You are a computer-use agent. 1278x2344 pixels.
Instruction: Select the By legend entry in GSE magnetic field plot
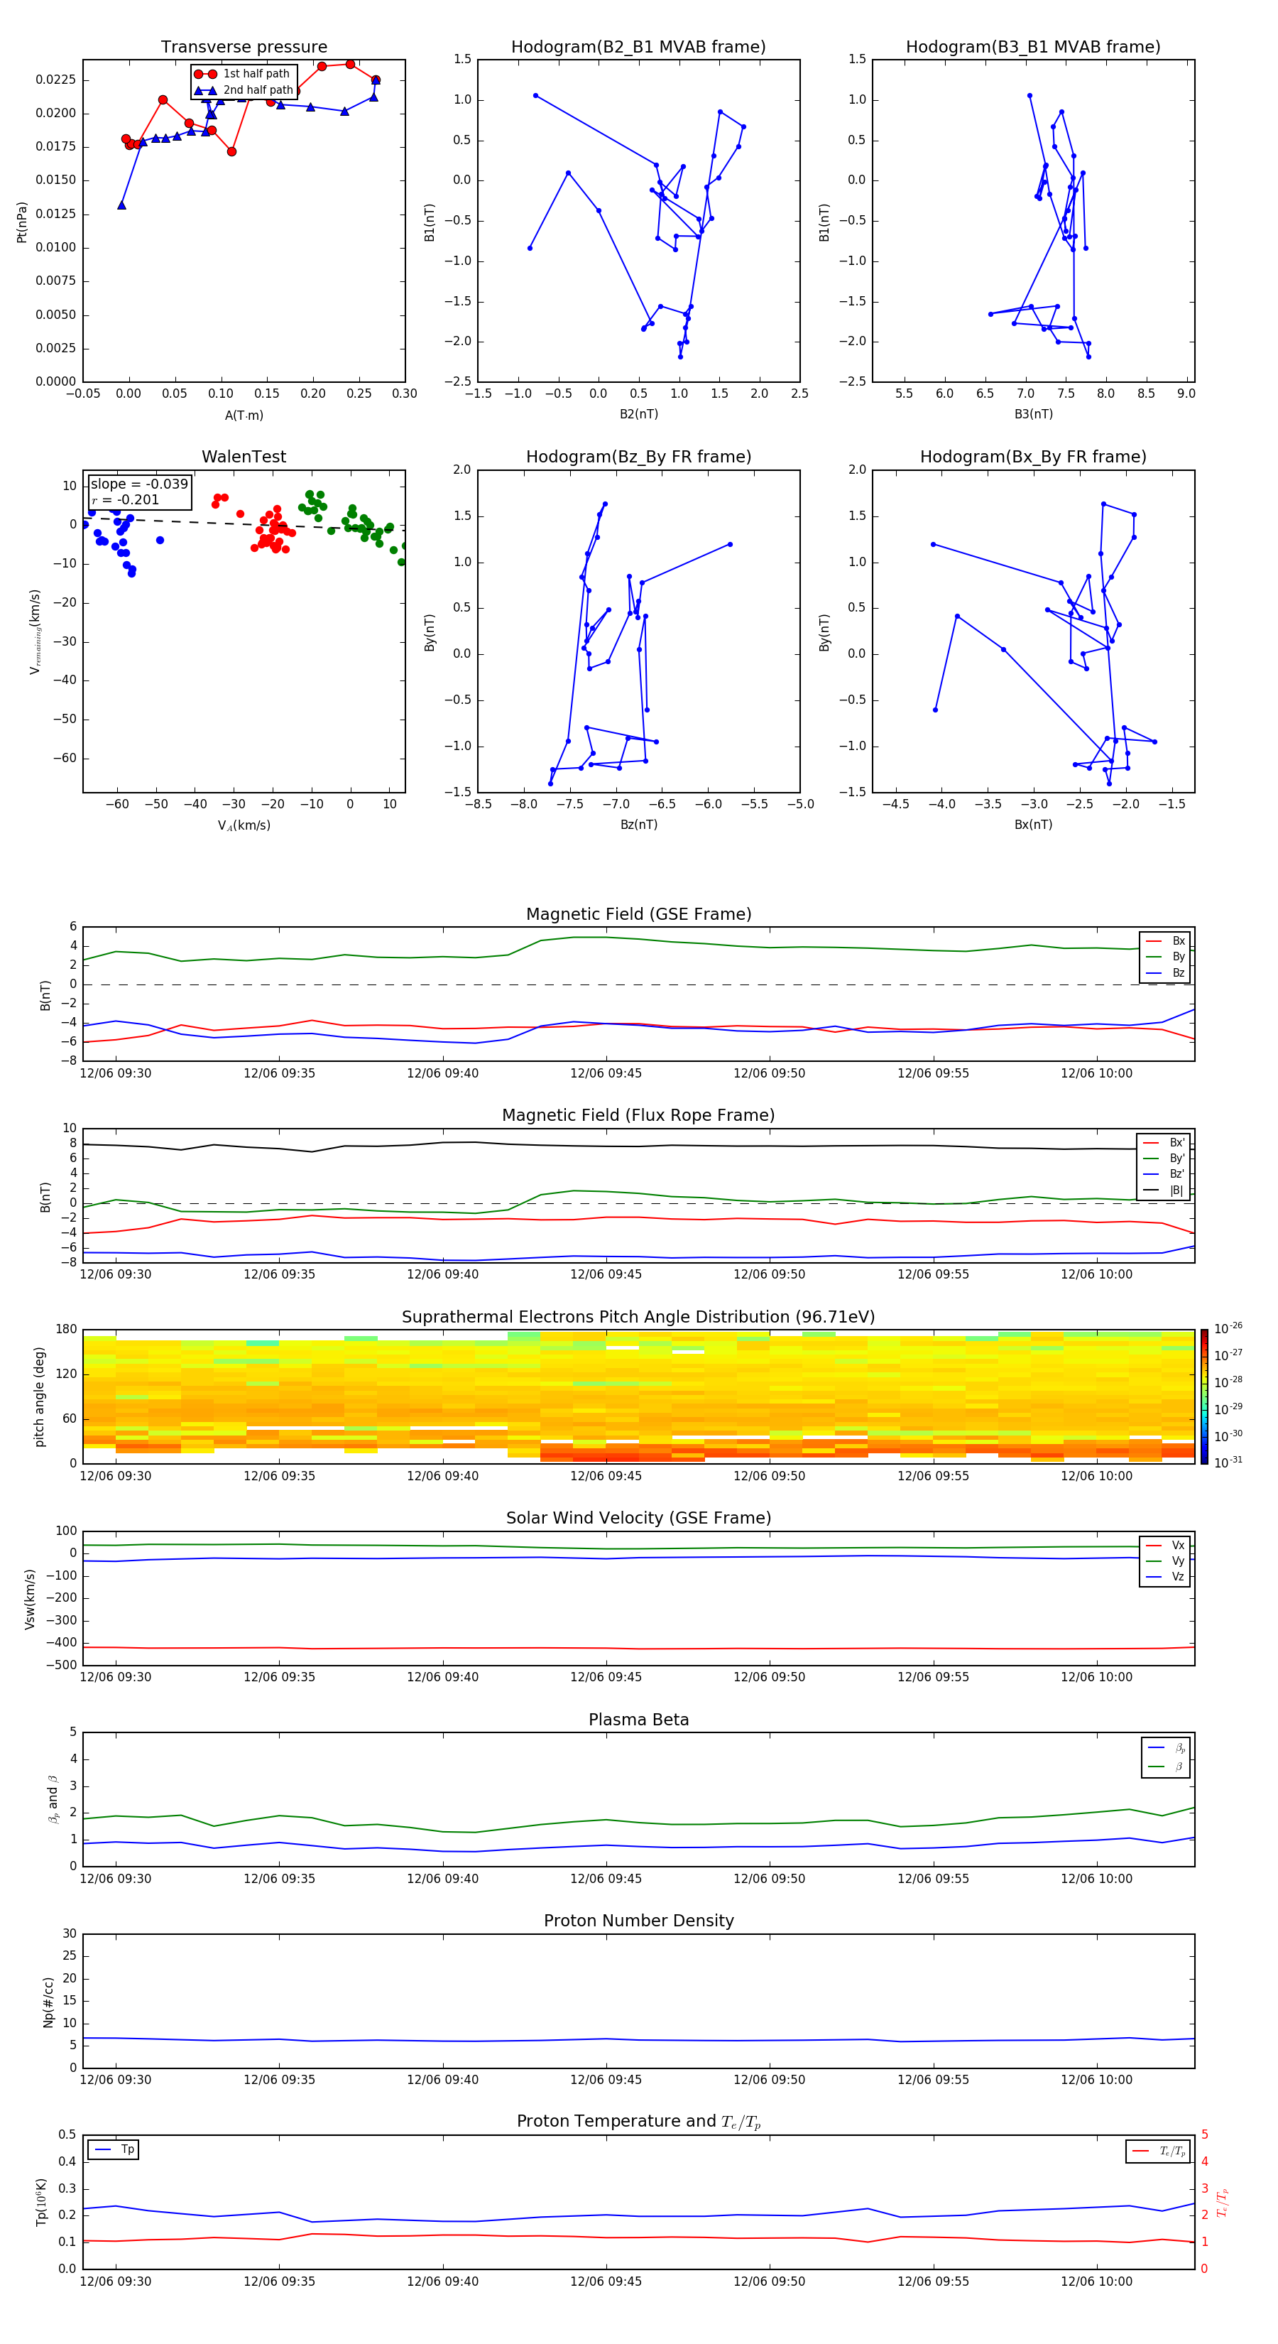(1166, 957)
